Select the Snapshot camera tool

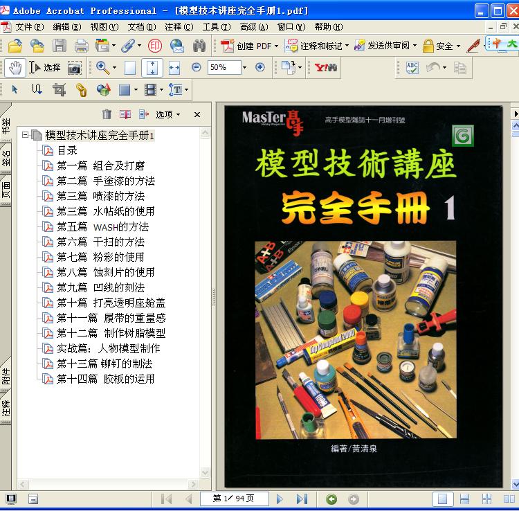click(75, 68)
